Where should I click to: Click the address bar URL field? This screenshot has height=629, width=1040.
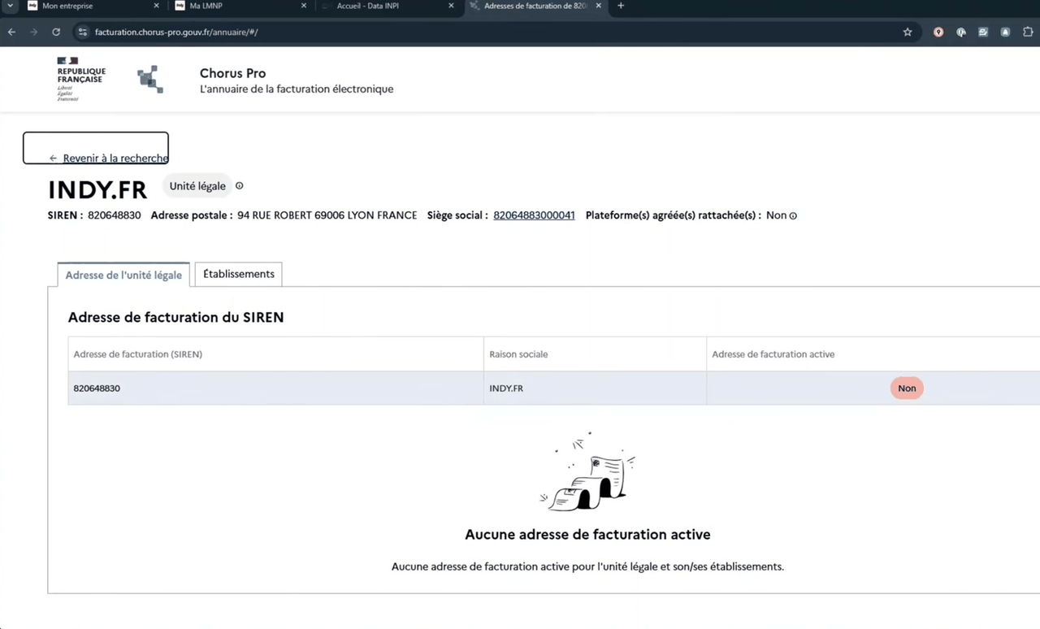click(x=487, y=33)
